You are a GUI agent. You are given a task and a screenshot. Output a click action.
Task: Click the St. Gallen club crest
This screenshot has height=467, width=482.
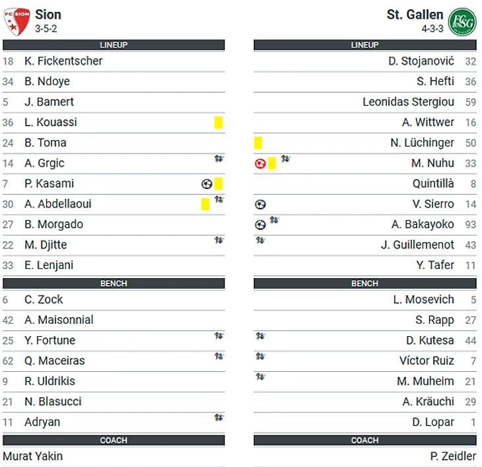(x=462, y=22)
